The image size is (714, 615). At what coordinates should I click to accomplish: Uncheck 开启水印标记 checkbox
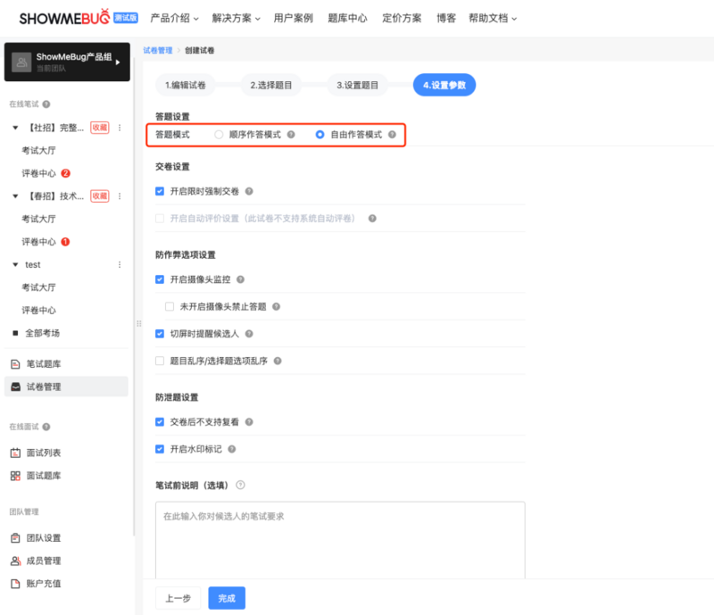point(160,449)
